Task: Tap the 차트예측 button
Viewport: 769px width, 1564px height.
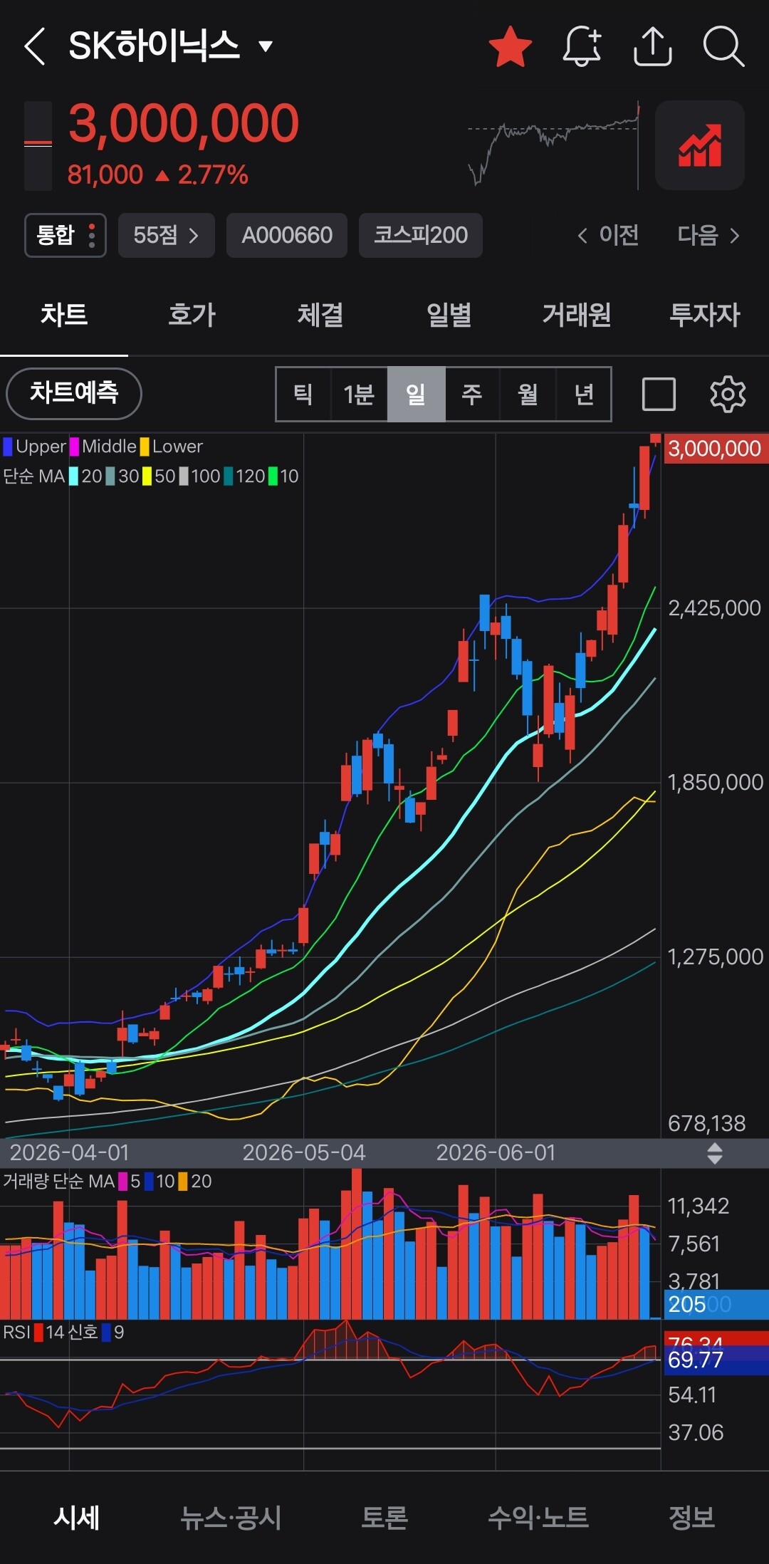Action: point(74,393)
